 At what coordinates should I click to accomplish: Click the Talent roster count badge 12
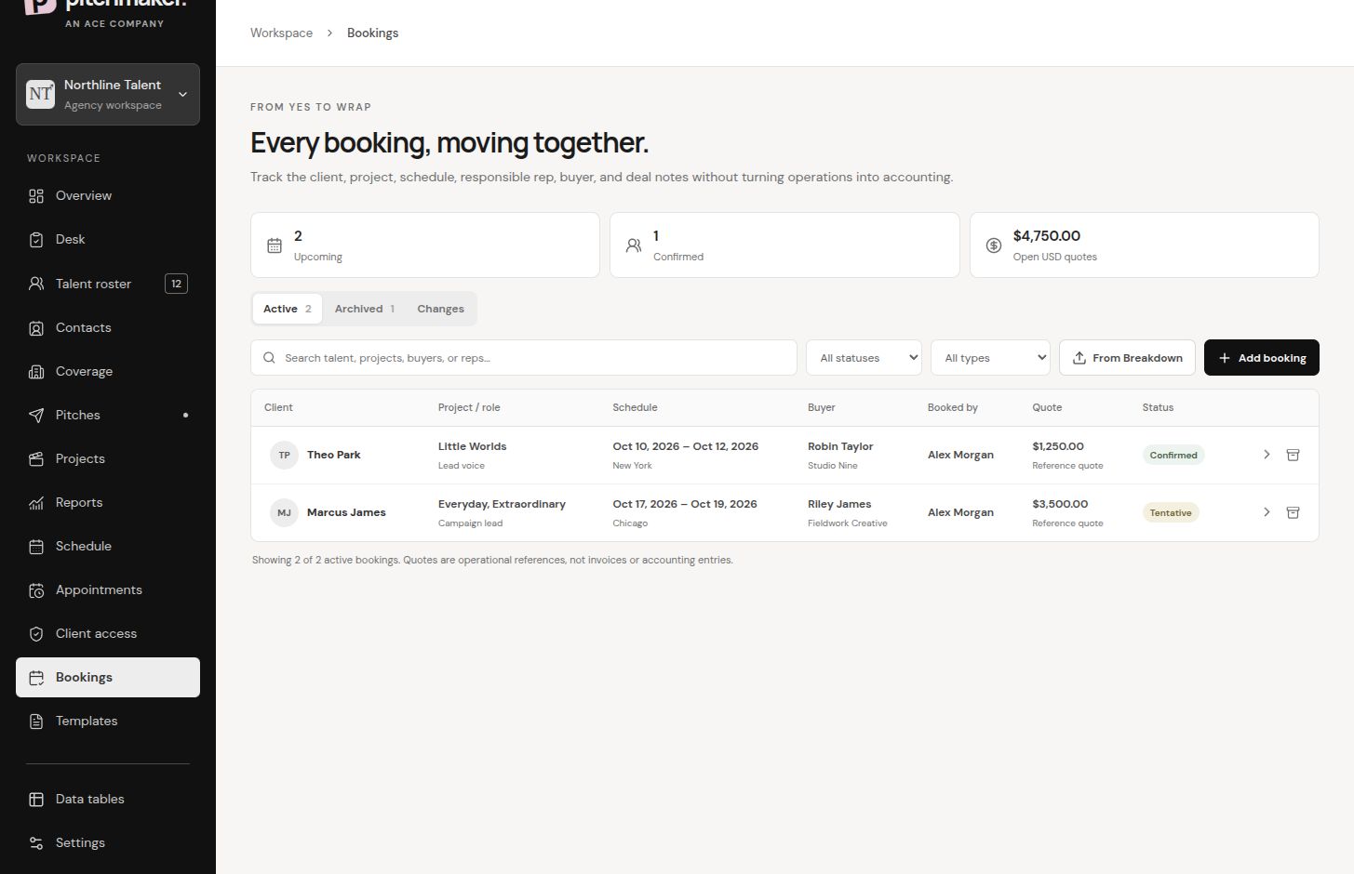(x=176, y=284)
